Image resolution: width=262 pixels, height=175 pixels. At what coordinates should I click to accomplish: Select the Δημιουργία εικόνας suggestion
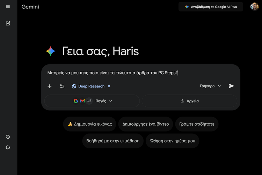(90, 124)
